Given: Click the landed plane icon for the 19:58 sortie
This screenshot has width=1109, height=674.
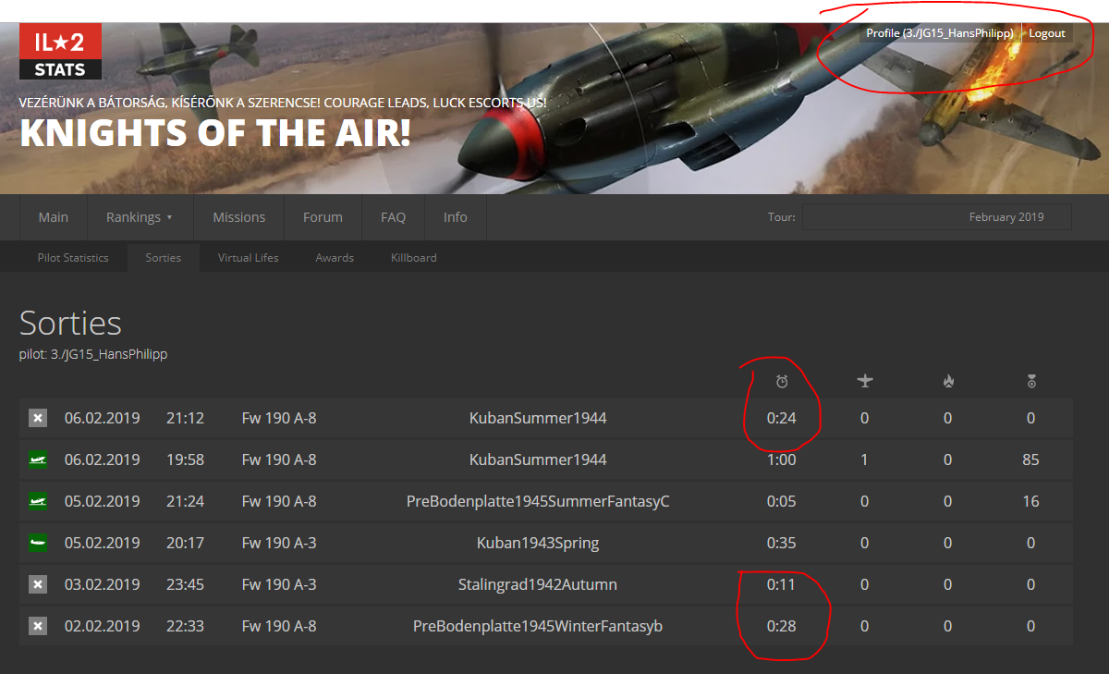Looking at the screenshot, I should pyautogui.click(x=37, y=460).
